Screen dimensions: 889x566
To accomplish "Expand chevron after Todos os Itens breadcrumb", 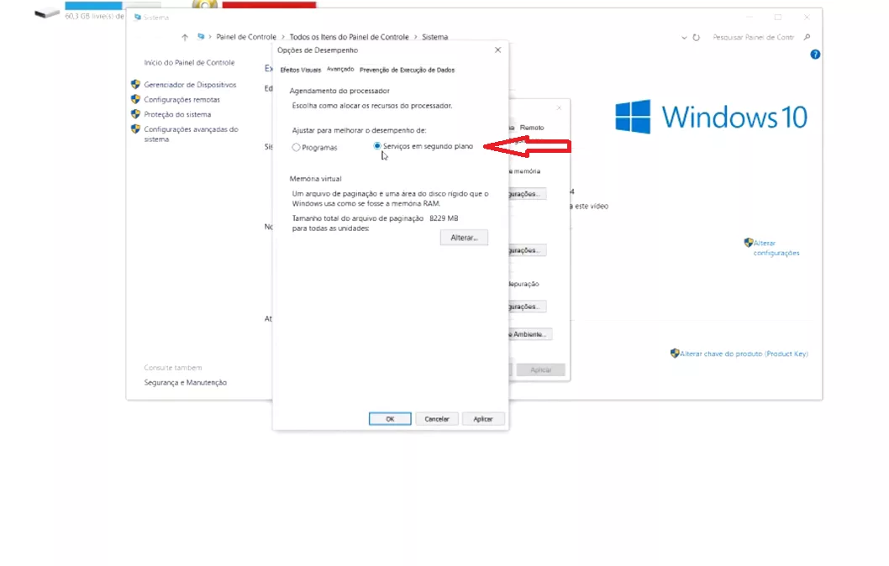I will [415, 37].
